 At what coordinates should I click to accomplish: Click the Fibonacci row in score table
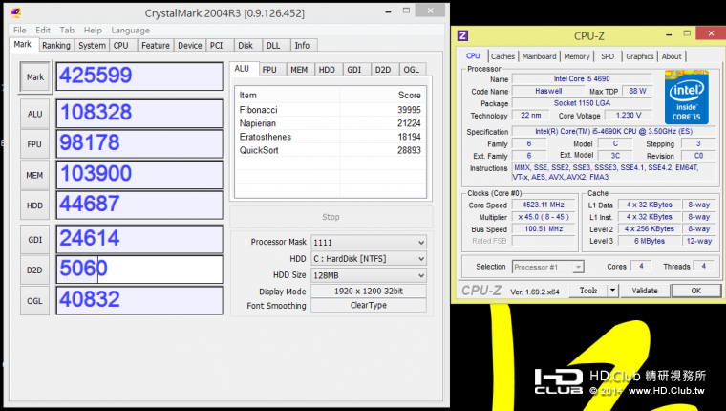[331, 110]
